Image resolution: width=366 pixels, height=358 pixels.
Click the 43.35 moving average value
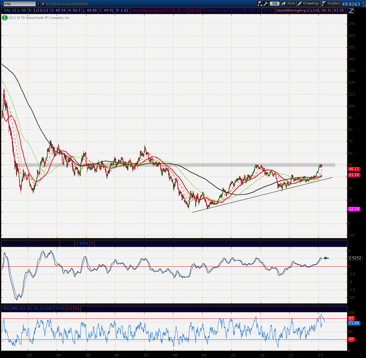(x=339, y=10)
